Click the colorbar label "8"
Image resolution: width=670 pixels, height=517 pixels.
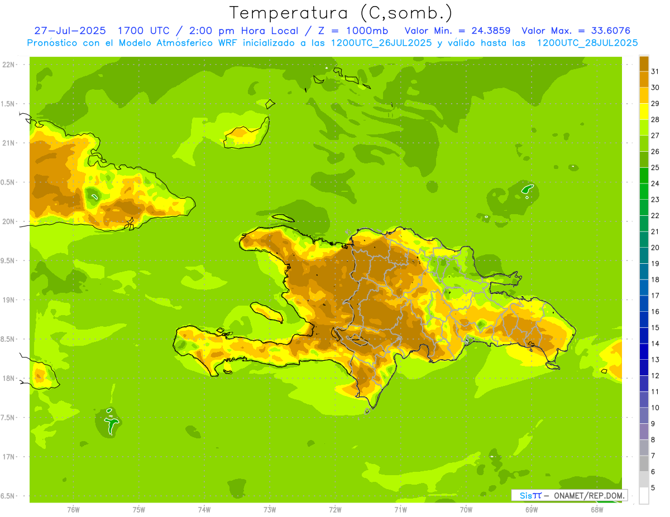click(653, 440)
